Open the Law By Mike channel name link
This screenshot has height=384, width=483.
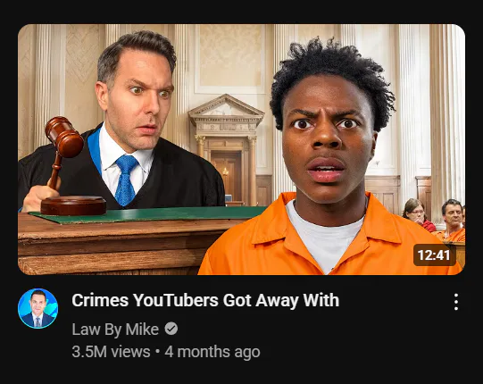[x=115, y=330]
